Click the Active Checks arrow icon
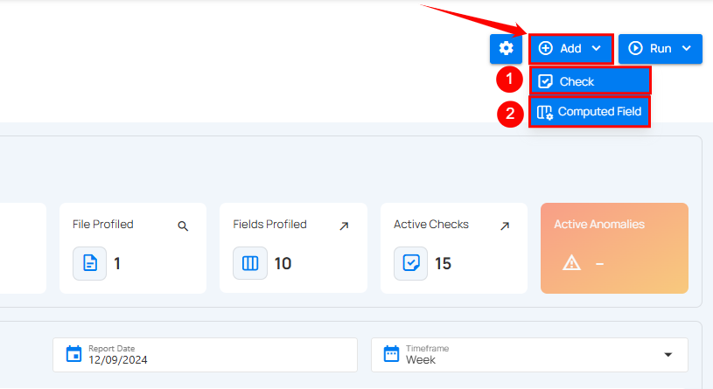 [x=505, y=226]
